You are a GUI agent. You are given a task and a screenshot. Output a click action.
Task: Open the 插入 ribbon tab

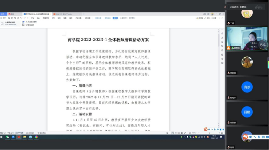click(x=39, y=18)
